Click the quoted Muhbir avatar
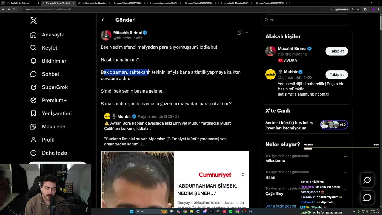 point(107,116)
